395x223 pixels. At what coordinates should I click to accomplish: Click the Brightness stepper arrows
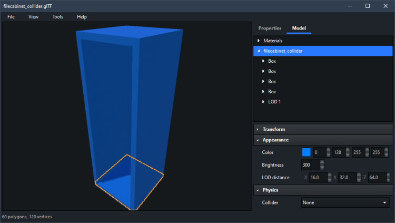click(x=322, y=165)
